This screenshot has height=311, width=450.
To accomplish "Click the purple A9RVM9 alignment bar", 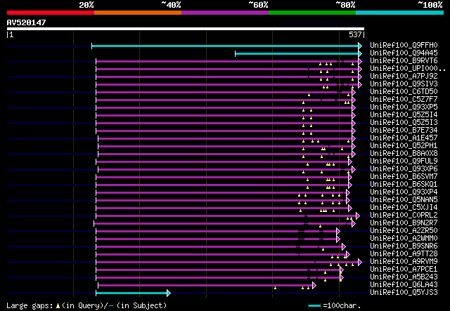I will pyautogui.click(x=229, y=262).
